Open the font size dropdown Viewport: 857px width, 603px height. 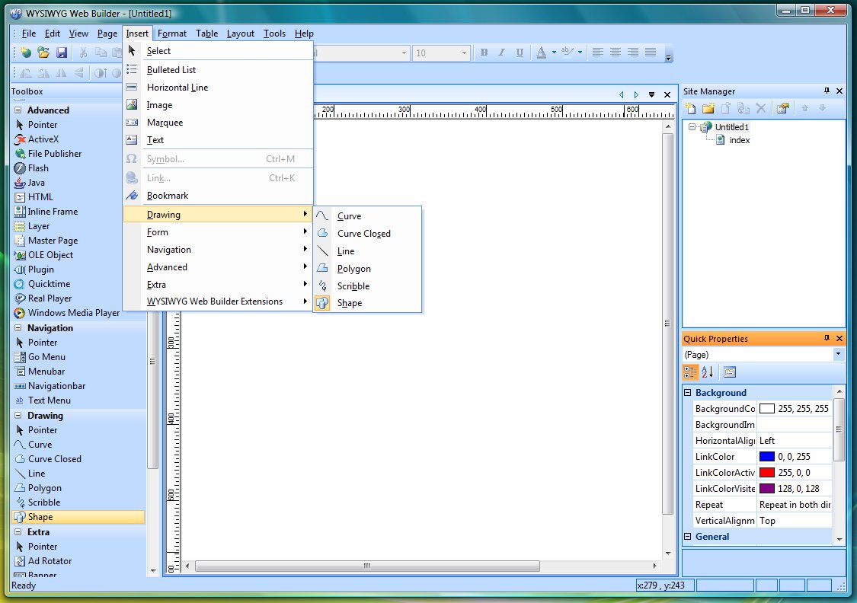pos(464,53)
